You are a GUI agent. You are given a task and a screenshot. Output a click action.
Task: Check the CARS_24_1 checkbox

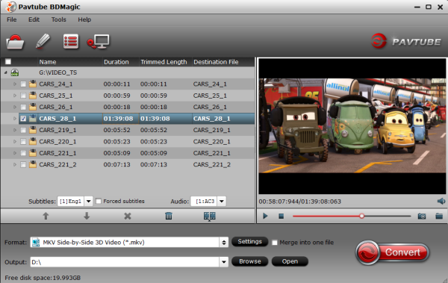23,84
